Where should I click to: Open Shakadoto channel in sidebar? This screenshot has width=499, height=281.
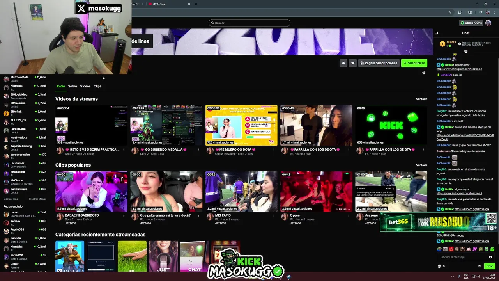pos(24,173)
